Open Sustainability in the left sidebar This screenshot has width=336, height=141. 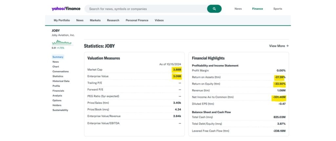coord(60,110)
